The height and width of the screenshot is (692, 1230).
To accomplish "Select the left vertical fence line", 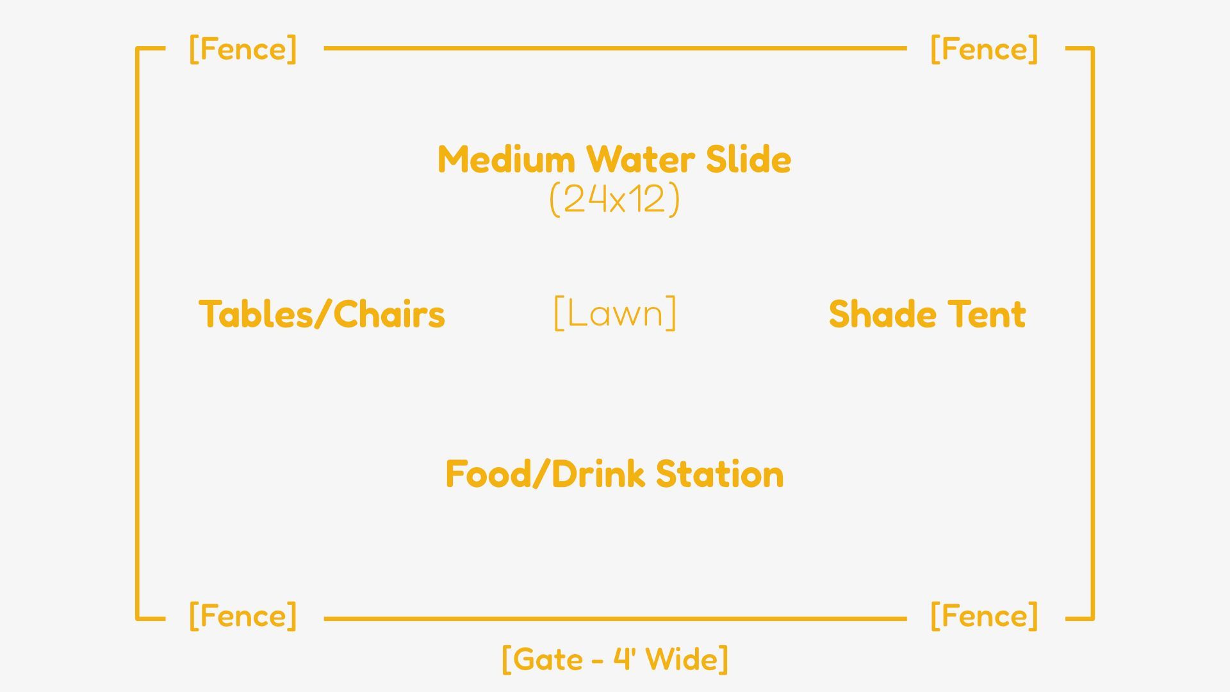I will (x=137, y=333).
